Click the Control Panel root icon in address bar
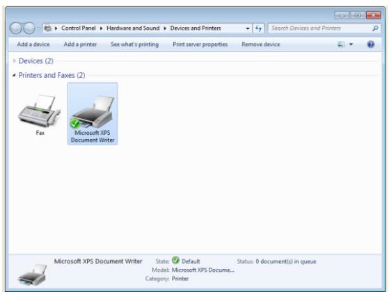The image size is (389, 292). click(x=47, y=29)
